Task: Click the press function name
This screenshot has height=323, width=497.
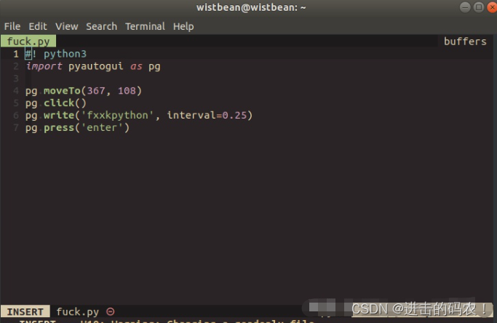Action: click(x=59, y=128)
